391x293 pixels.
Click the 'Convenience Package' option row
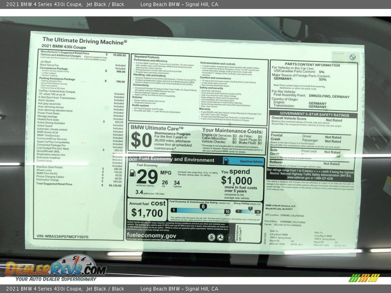point(54,68)
